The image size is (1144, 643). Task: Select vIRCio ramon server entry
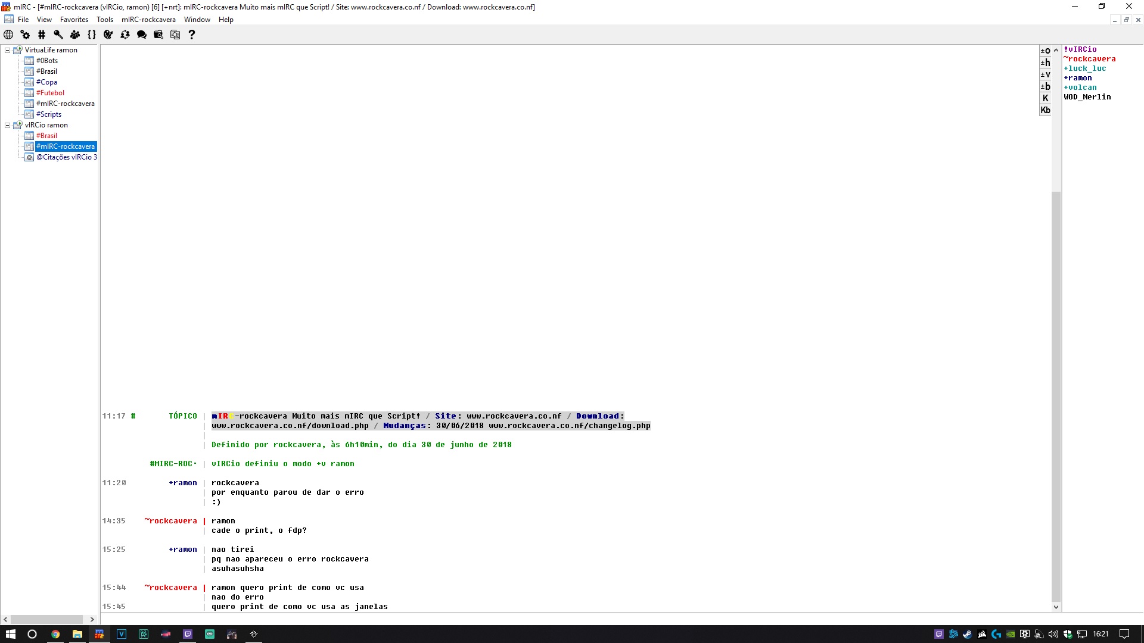click(46, 125)
